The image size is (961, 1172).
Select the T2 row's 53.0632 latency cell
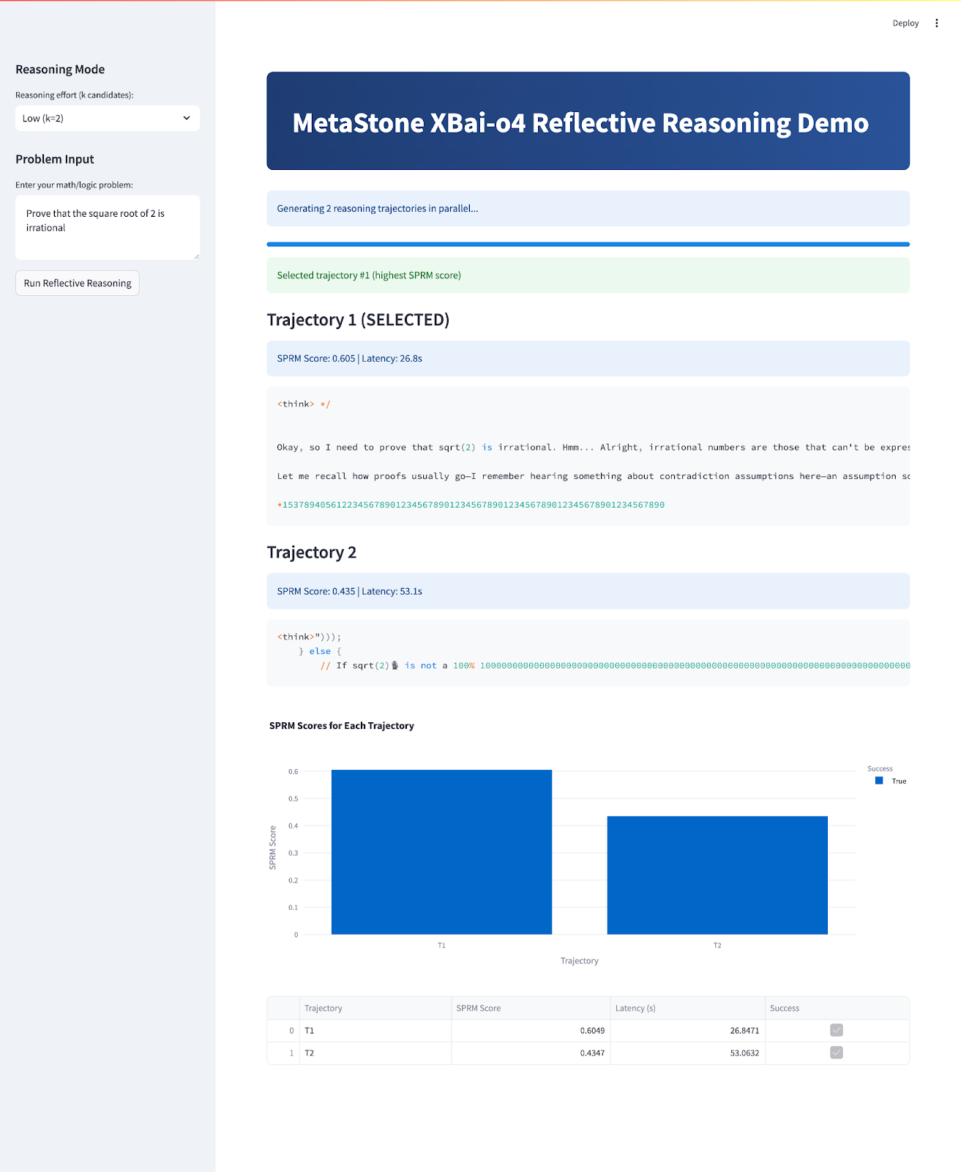[687, 1053]
